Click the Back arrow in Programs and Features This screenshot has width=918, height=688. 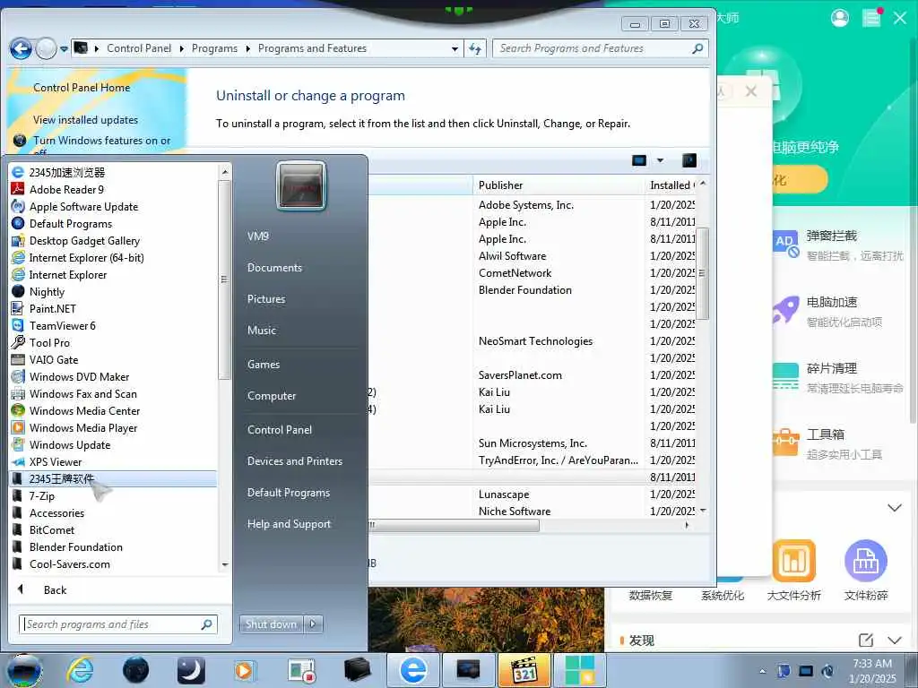coord(21,48)
